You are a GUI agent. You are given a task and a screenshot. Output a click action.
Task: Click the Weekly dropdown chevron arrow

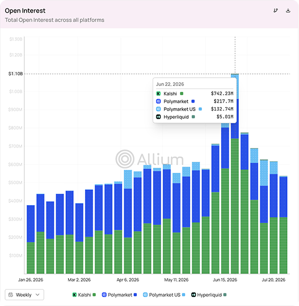pyautogui.click(x=37, y=295)
